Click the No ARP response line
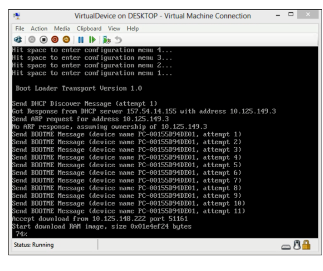Screen dimensions: 323x271 pyautogui.click(x=110, y=127)
